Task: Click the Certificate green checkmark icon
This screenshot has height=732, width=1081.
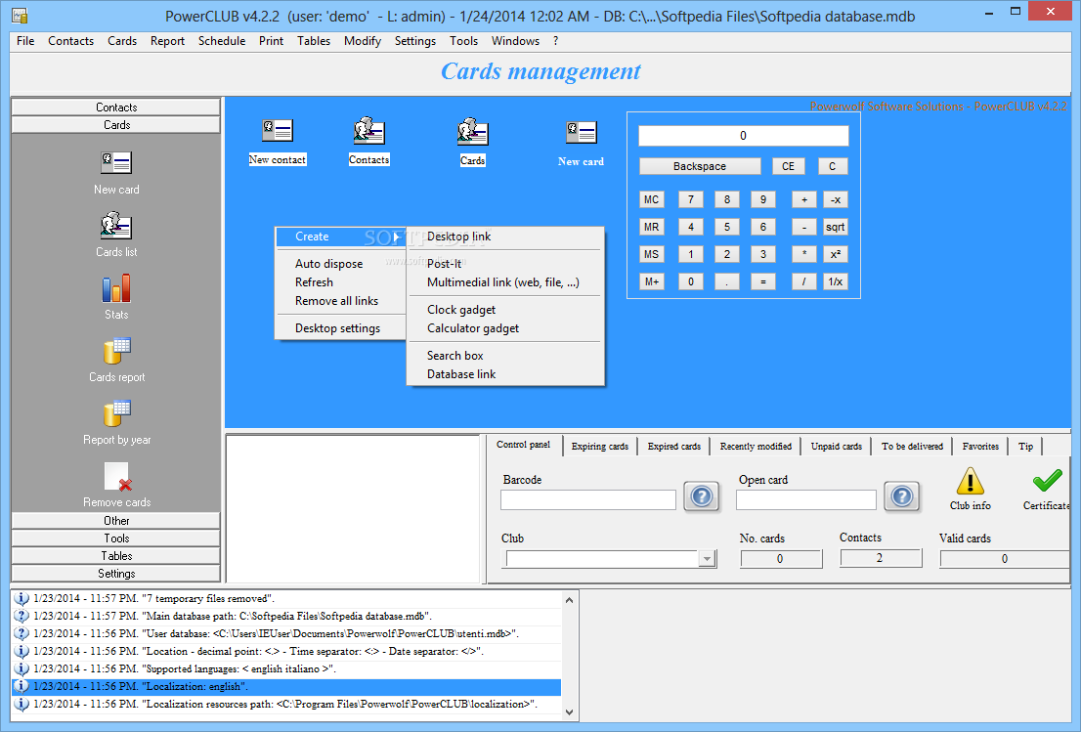Action: tap(1047, 481)
